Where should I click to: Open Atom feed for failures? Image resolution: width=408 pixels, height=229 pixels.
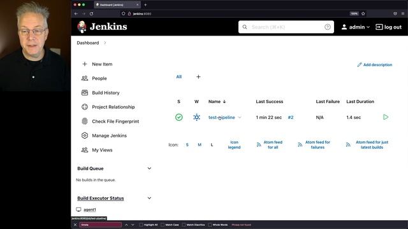[x=317, y=144]
